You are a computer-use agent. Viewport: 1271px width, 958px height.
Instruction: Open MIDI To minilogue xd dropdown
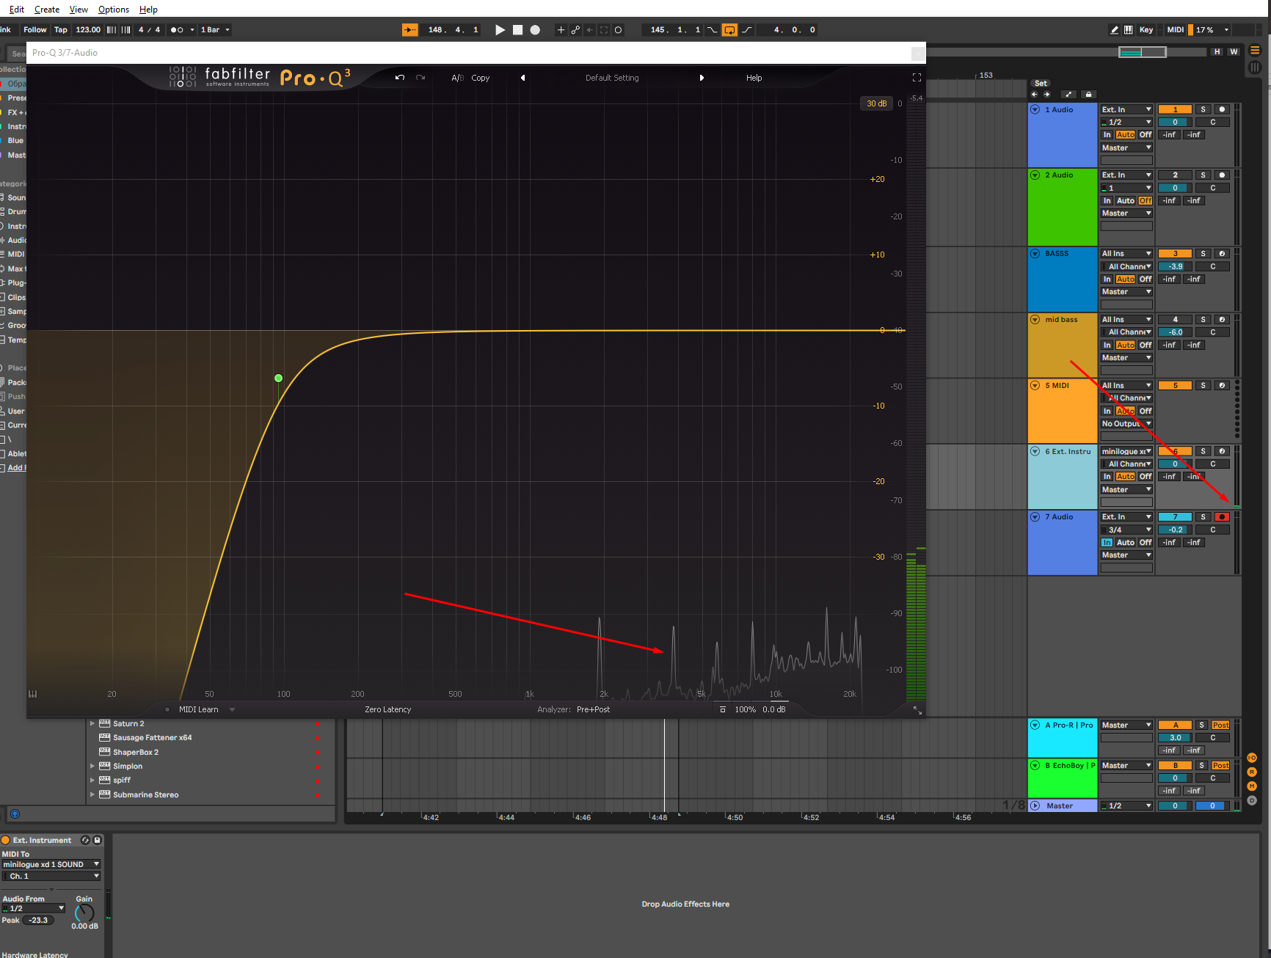click(51, 865)
